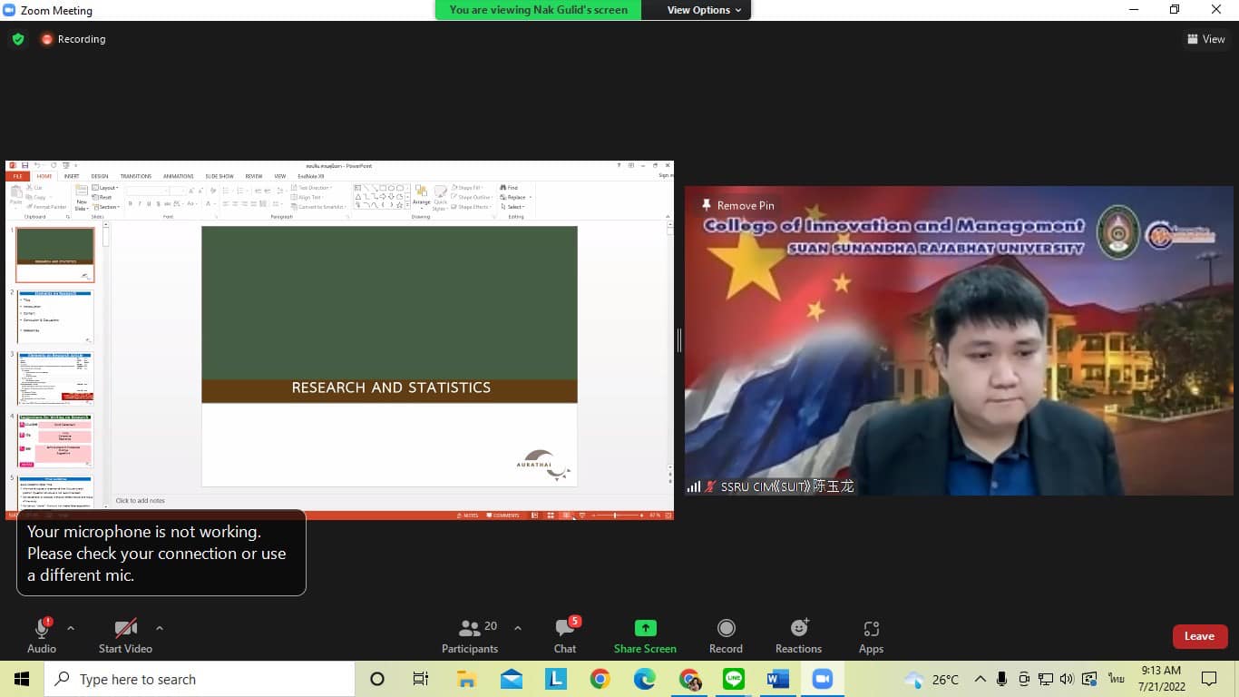Click the green encryption shield icon
The width and height of the screenshot is (1239, 697).
(17, 39)
